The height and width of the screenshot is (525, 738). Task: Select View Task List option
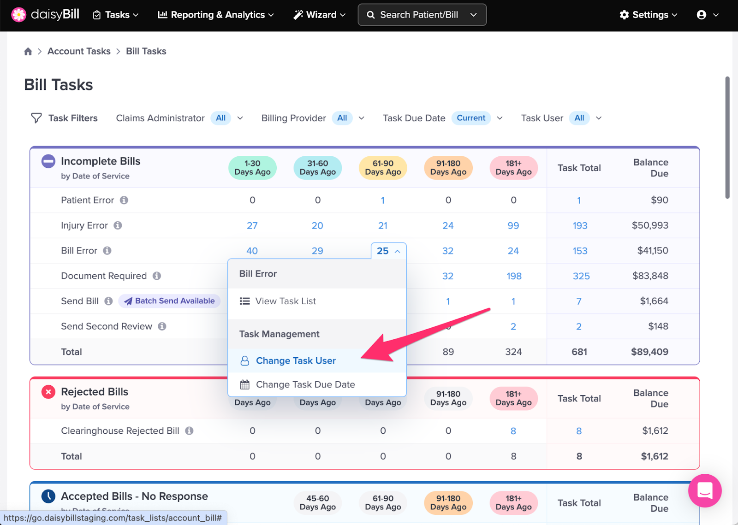[x=317, y=301]
